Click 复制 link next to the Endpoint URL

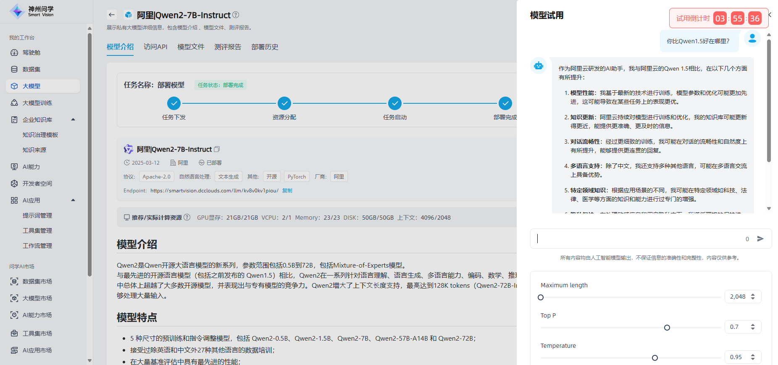point(287,190)
